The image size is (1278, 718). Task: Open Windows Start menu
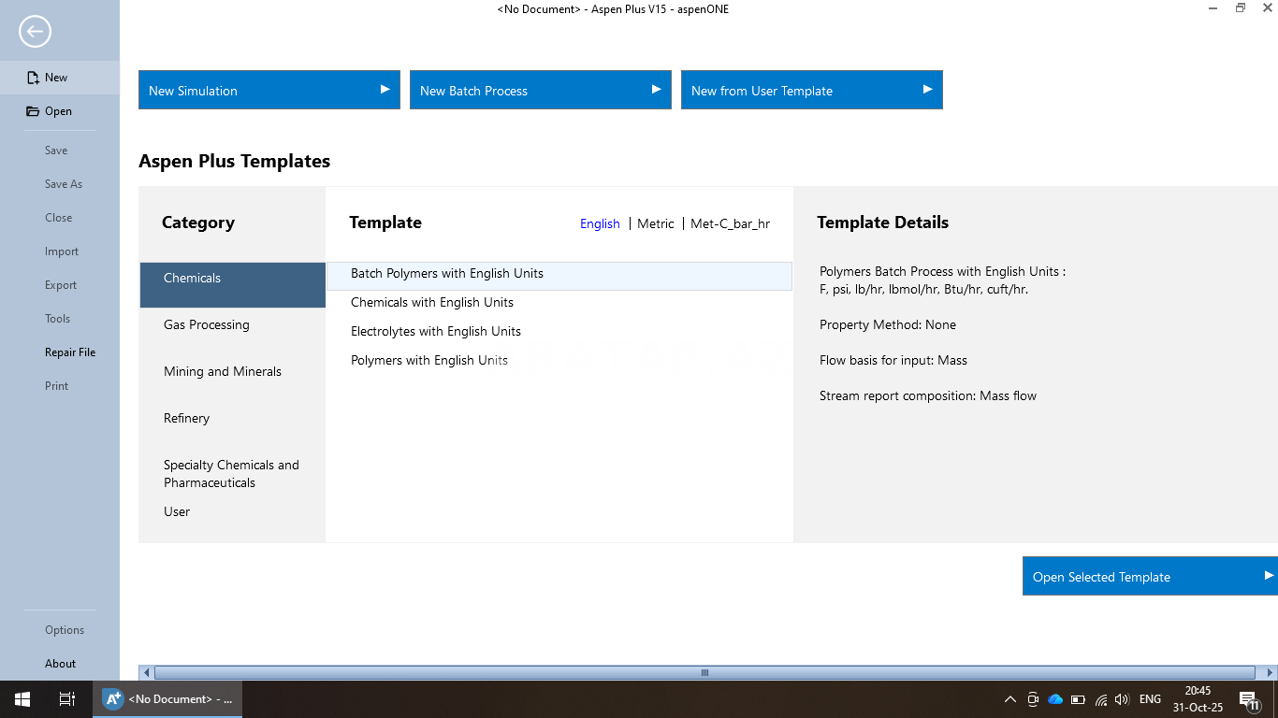click(x=22, y=698)
